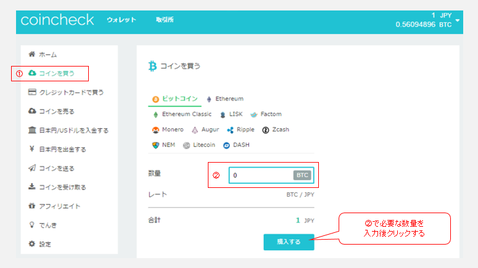Click the blue Ripple icon
Screen dimensions: 478x268
(x=230, y=130)
